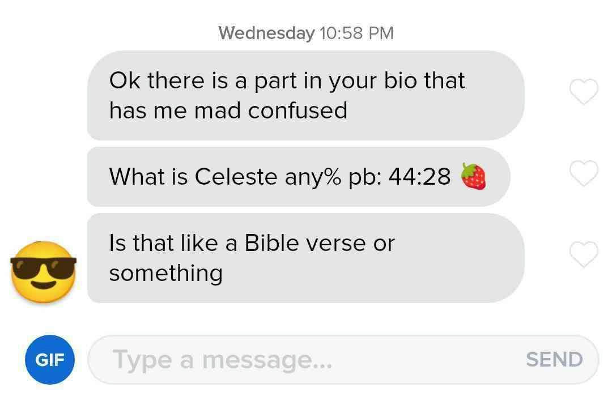Focus the "Type a message..." input field
Viewport: 612px width, 396px height.
(343, 359)
